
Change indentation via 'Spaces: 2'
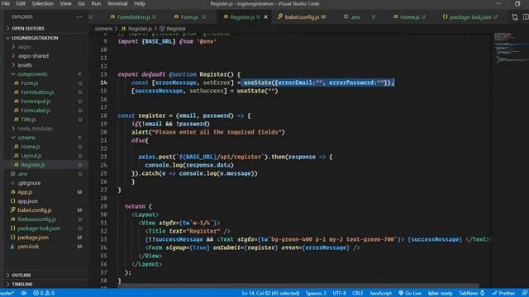point(316,294)
